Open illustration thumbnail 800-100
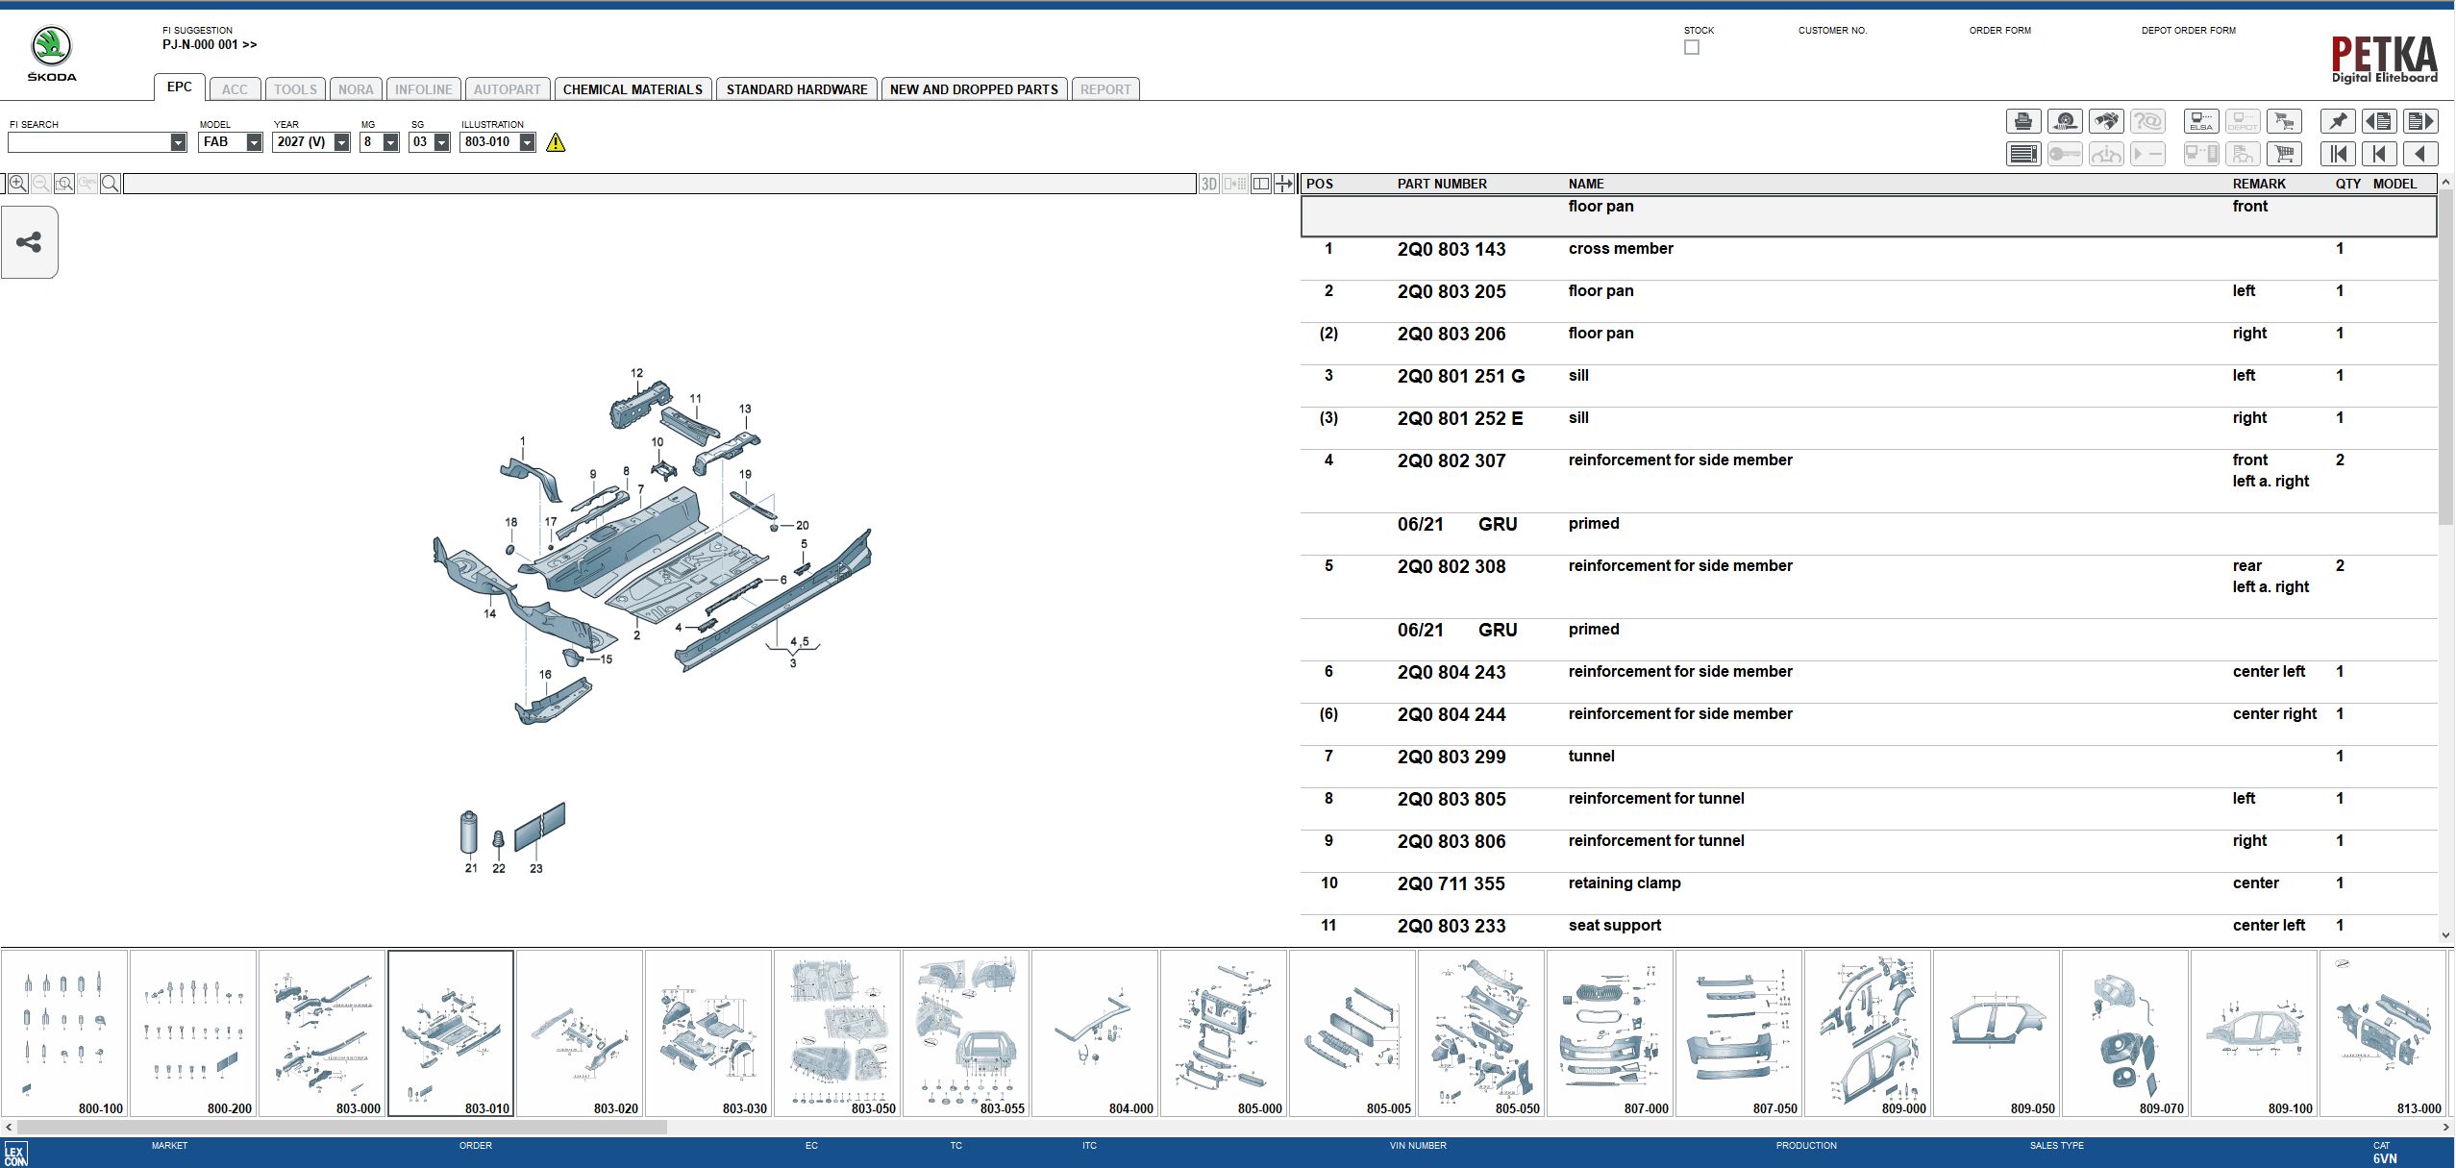Viewport: 2456px width, 1168px height. 64,1033
